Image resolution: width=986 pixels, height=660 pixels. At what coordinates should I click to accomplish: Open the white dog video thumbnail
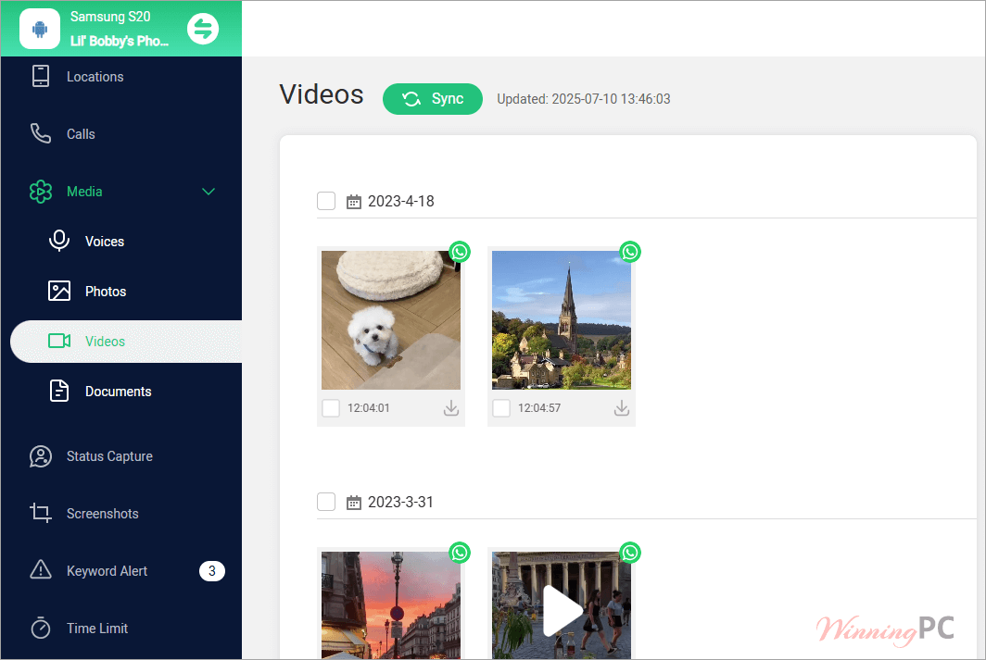391,320
